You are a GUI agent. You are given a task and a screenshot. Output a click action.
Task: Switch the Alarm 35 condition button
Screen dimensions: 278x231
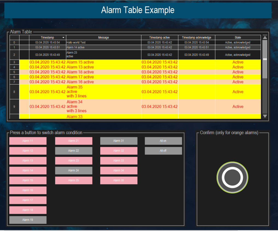tap(119, 180)
